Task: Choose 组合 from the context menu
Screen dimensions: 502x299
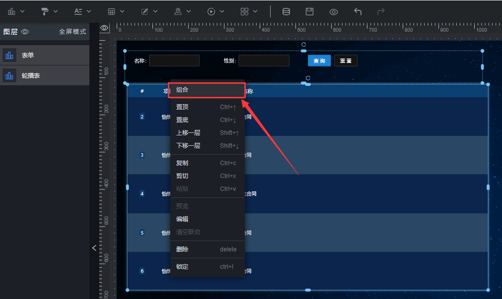Action: click(x=207, y=90)
